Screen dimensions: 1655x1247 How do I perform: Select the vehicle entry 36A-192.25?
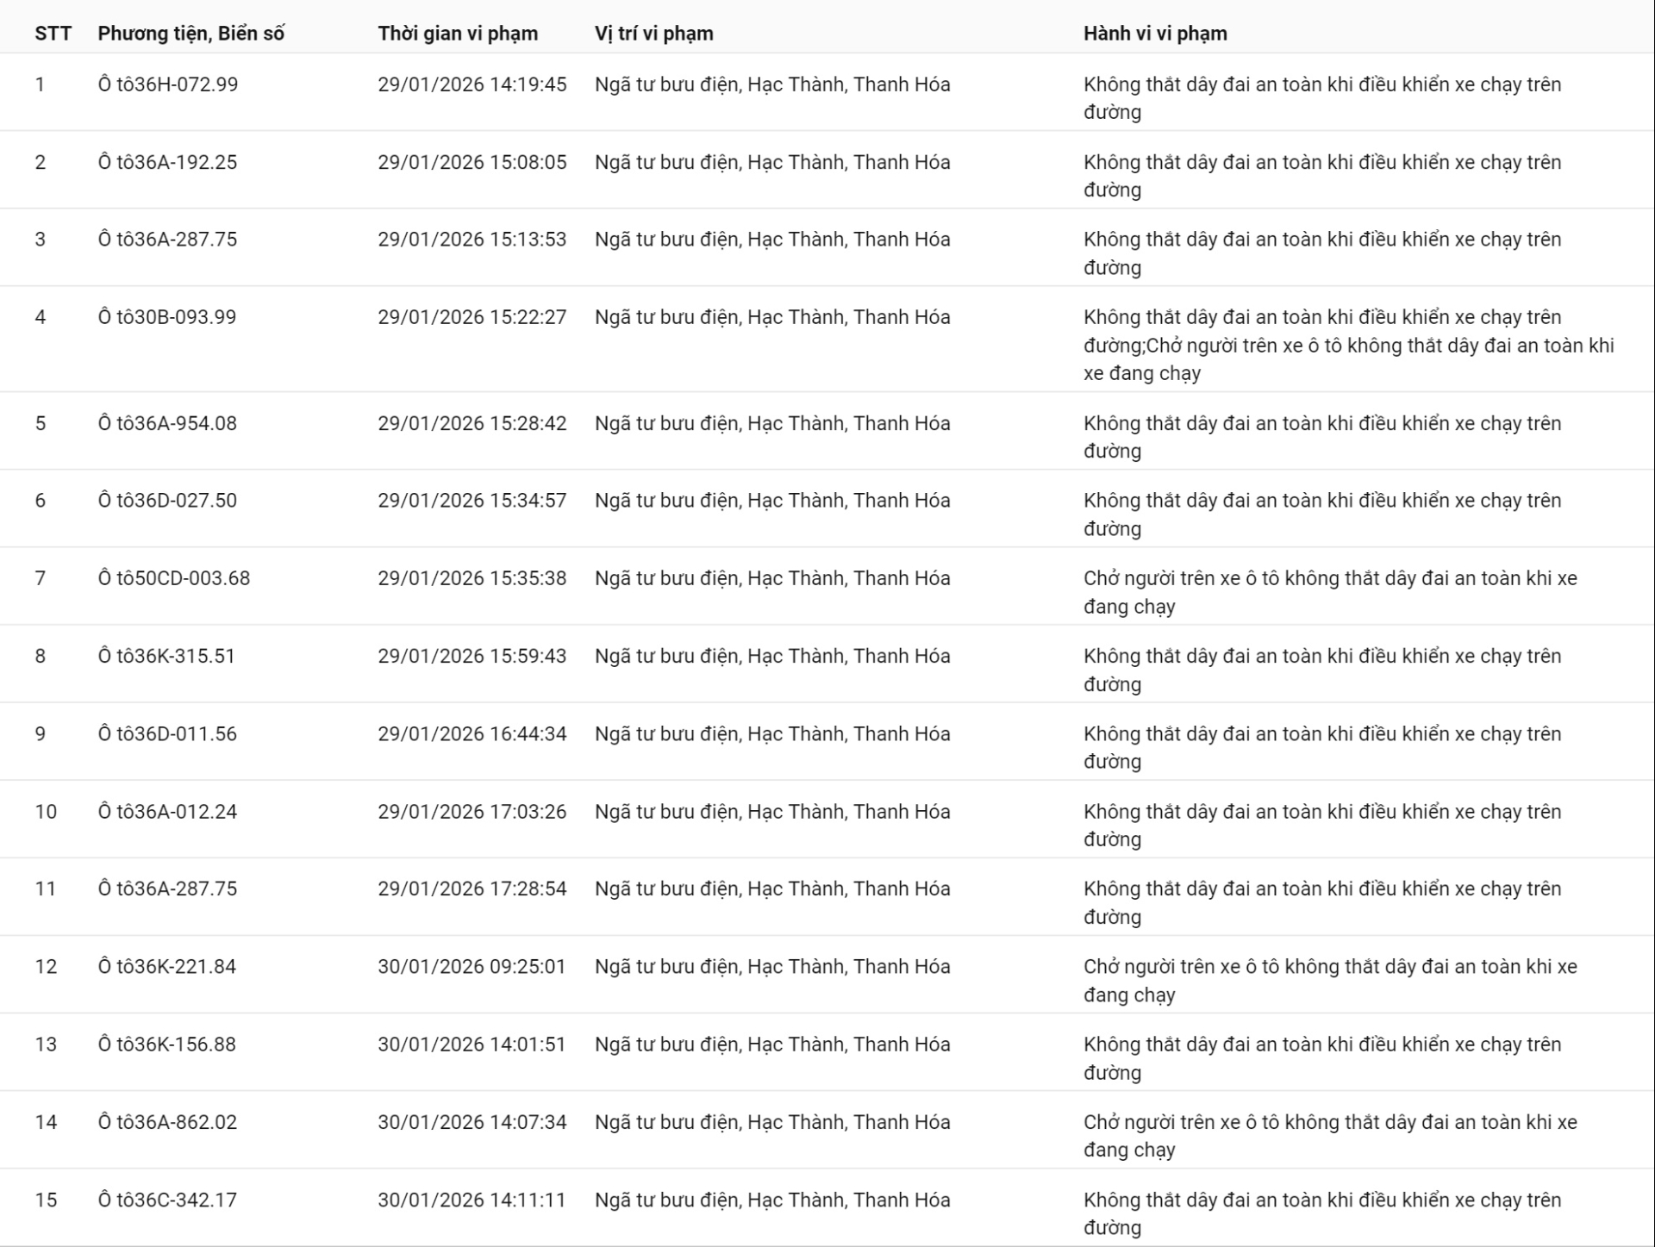pyautogui.click(x=167, y=162)
